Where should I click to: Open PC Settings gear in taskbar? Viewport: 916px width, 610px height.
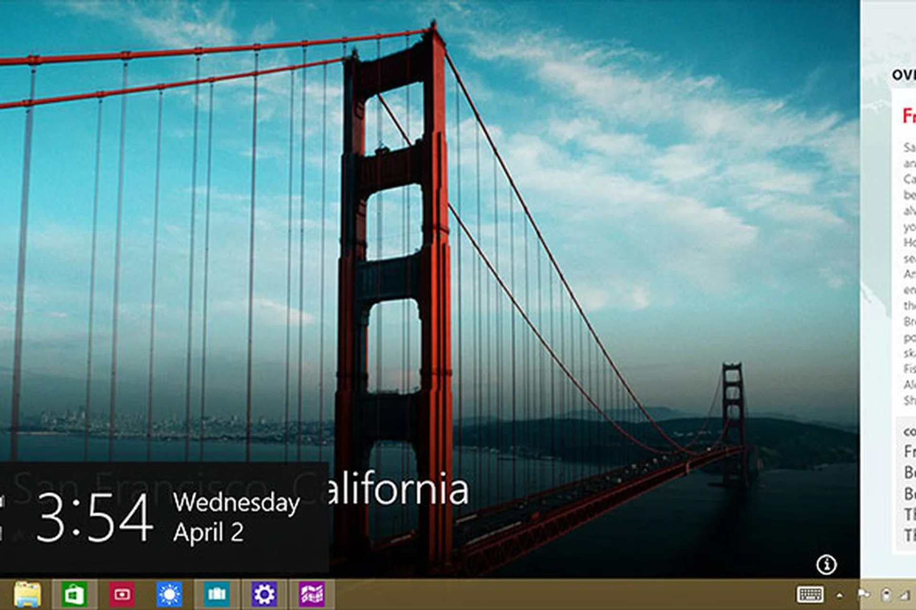pyautogui.click(x=264, y=594)
